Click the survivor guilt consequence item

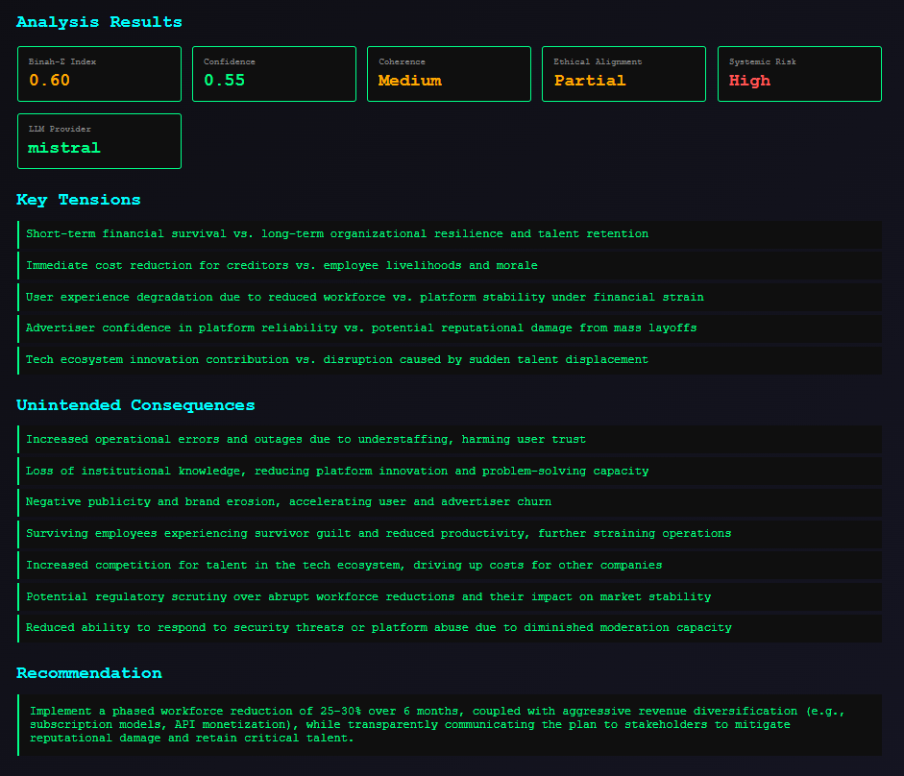(379, 533)
